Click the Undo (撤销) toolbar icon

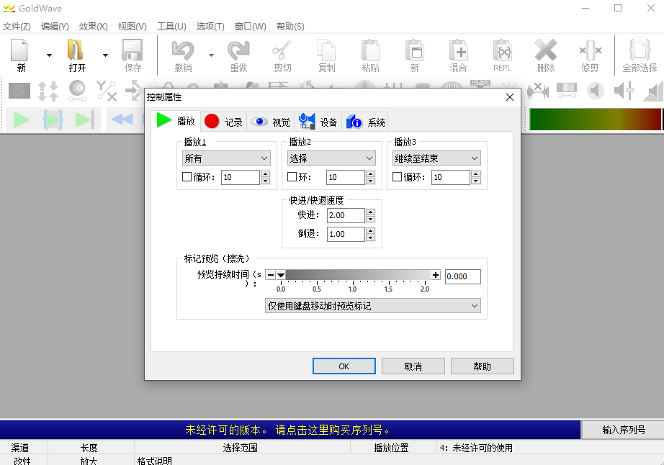pos(183,50)
